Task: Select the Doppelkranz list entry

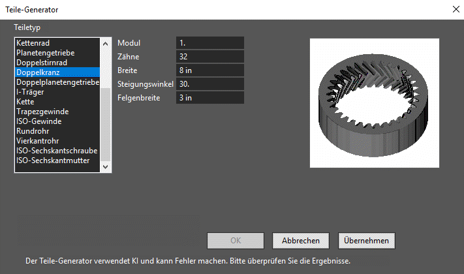Action: 57,72
